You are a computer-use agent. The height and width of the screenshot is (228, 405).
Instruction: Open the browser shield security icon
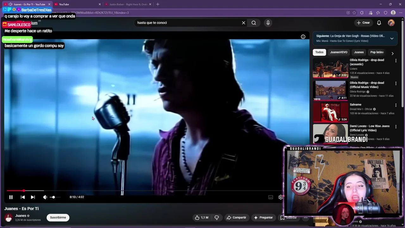tap(385, 13)
